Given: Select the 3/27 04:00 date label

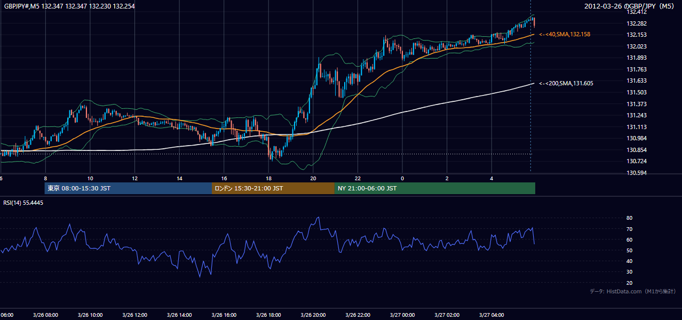Looking at the screenshot, I should click(491, 315).
